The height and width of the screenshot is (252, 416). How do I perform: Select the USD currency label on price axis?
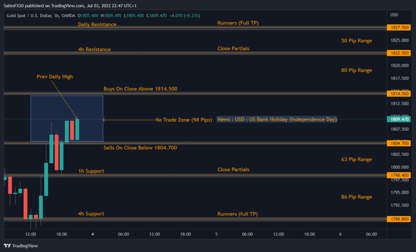[394, 15]
